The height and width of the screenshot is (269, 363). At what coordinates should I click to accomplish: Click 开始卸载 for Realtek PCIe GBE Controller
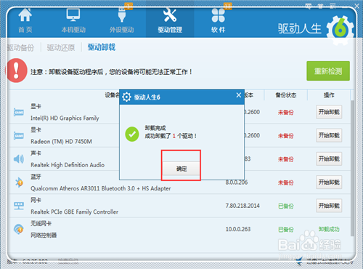tap(329, 206)
